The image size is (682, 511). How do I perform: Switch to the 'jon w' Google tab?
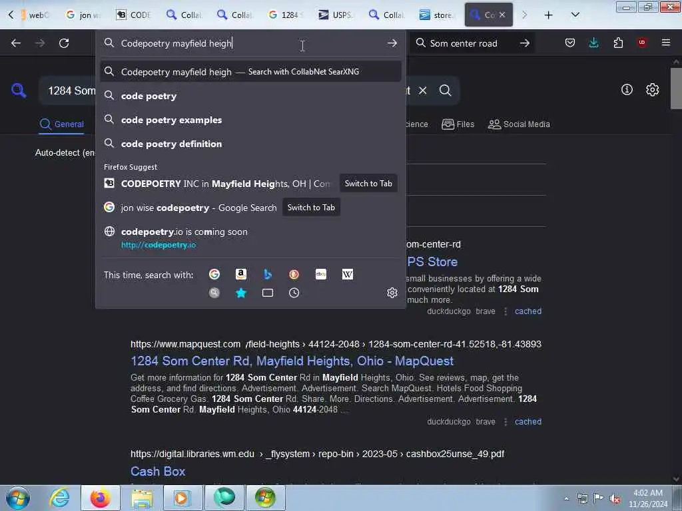coord(83,15)
